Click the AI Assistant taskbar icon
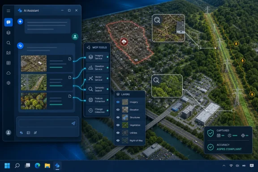 click(x=57, y=166)
